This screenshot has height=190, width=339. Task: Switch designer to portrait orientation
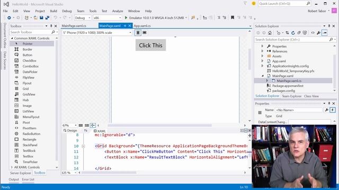pyautogui.click(x=138, y=33)
